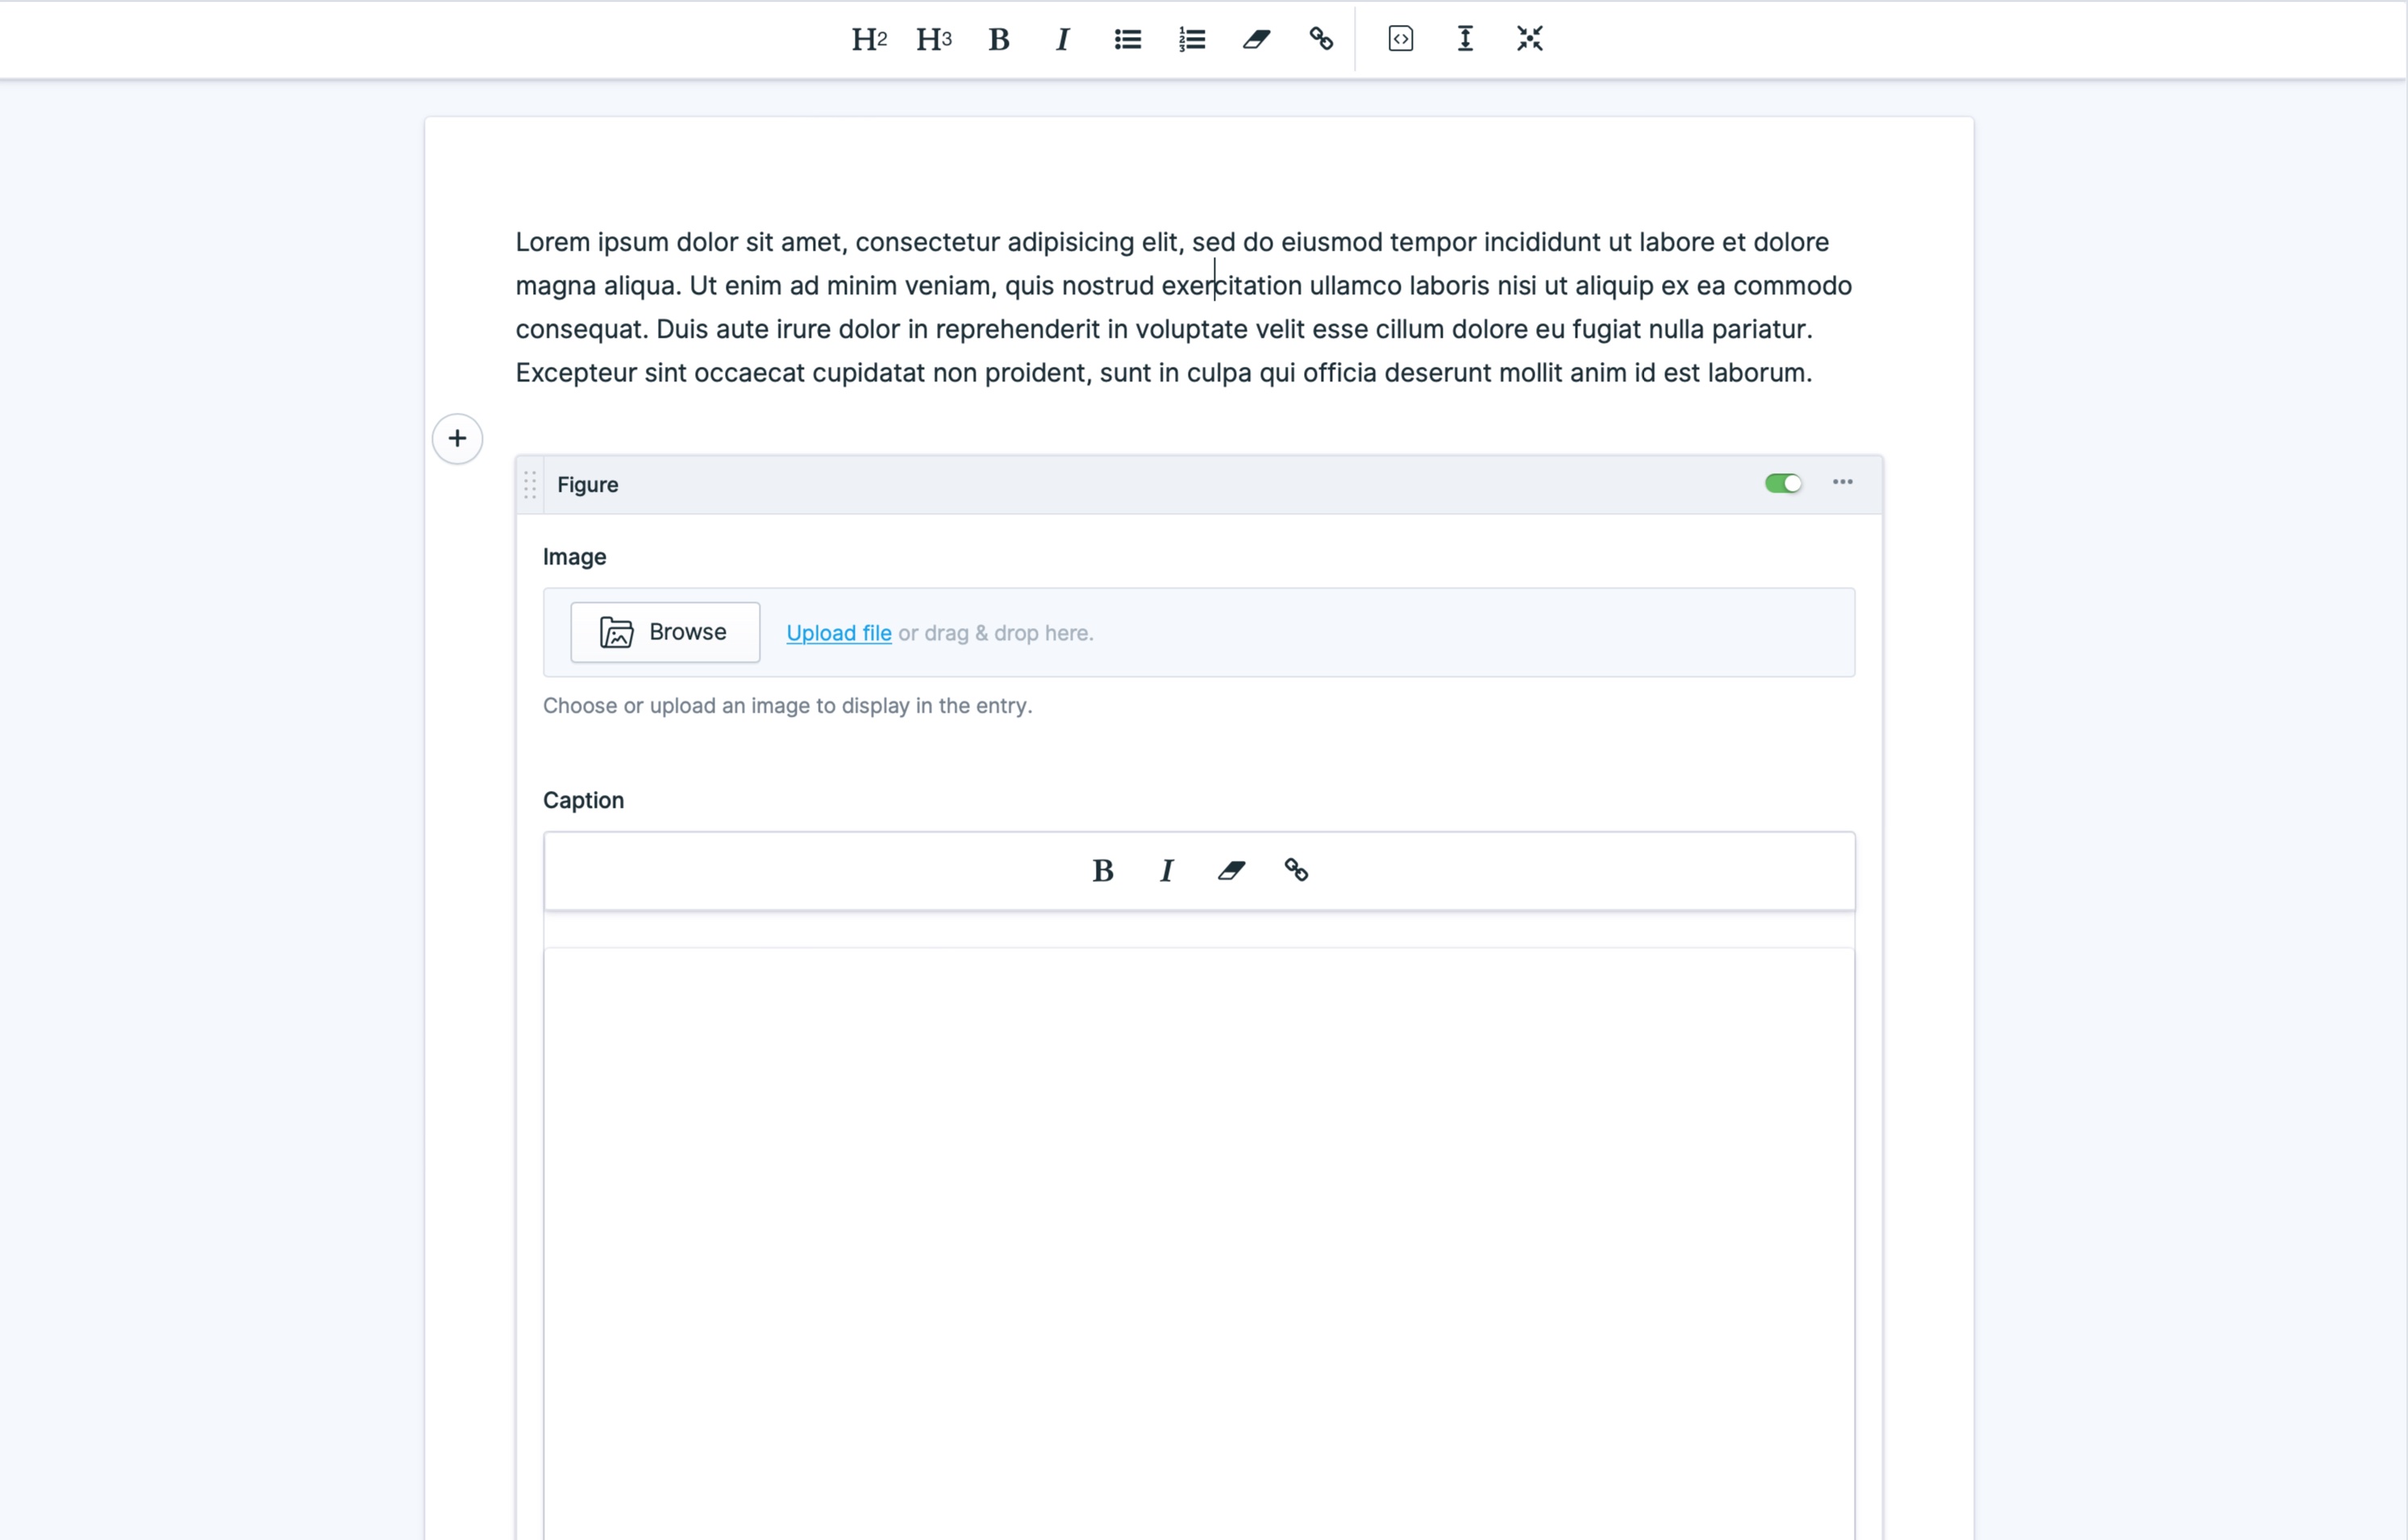Image resolution: width=2408 pixels, height=1540 pixels.
Task: Disable the Figure block toggle
Action: click(1783, 483)
